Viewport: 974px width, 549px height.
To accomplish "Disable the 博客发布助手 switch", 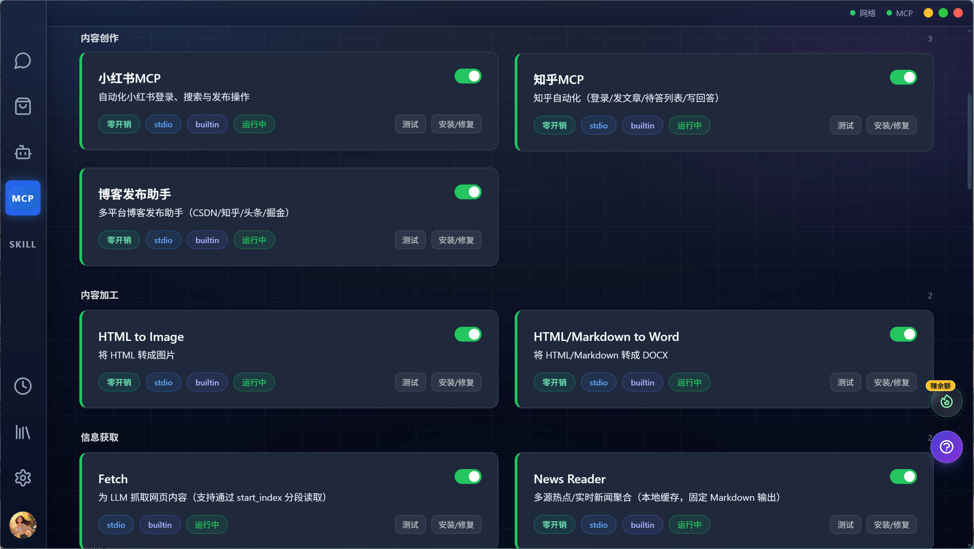I will [x=468, y=192].
